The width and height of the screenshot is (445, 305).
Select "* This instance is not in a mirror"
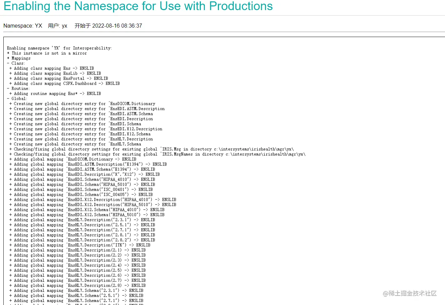click(47, 53)
